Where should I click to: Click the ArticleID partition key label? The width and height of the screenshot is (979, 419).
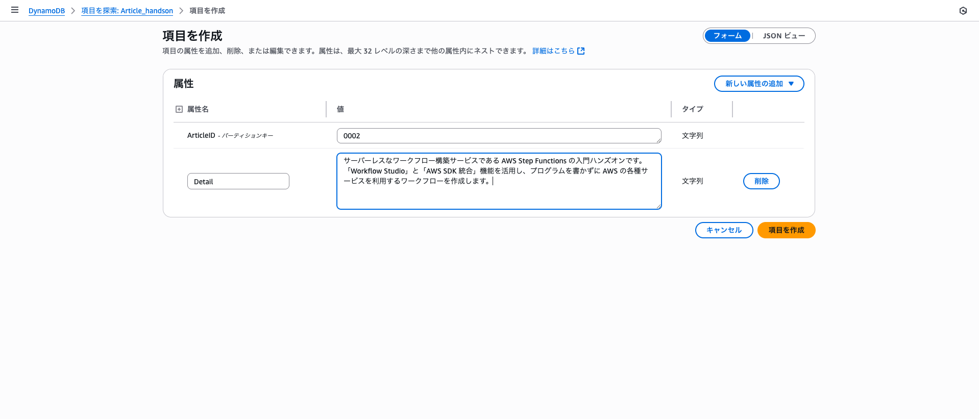pyautogui.click(x=230, y=135)
